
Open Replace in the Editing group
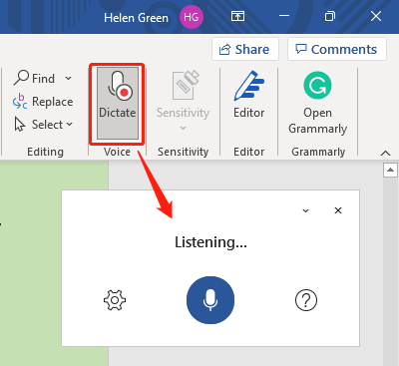point(43,102)
